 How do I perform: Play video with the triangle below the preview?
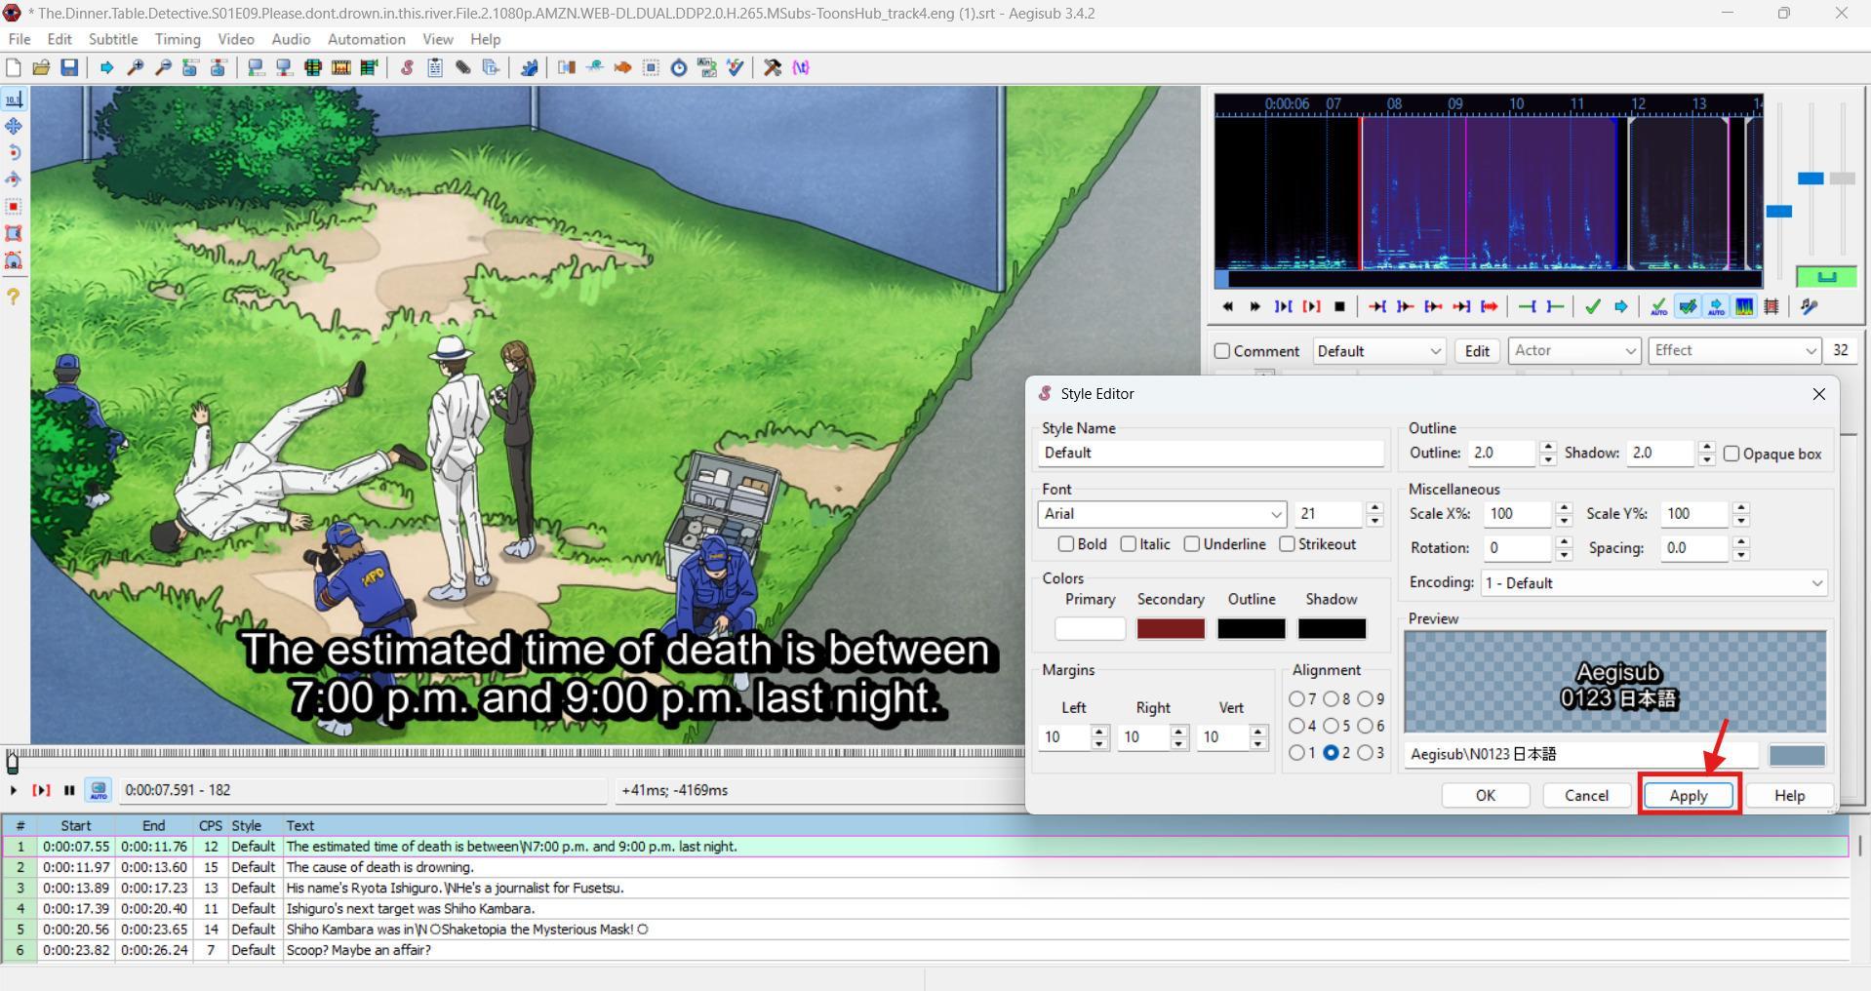click(x=14, y=790)
